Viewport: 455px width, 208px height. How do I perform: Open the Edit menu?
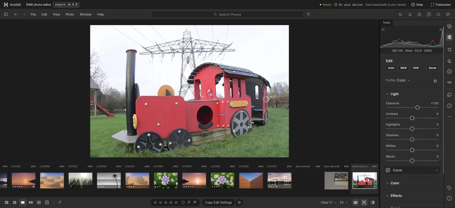pyautogui.click(x=44, y=14)
